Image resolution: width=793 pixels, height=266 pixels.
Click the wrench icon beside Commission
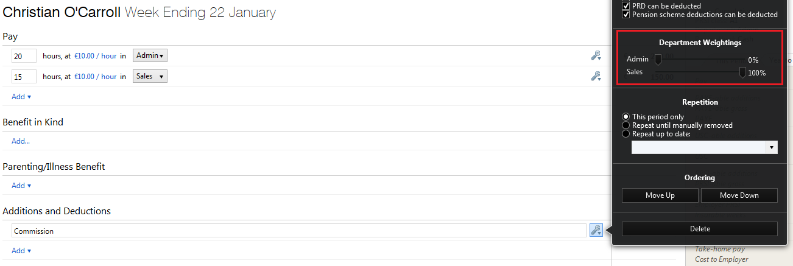[596, 231]
